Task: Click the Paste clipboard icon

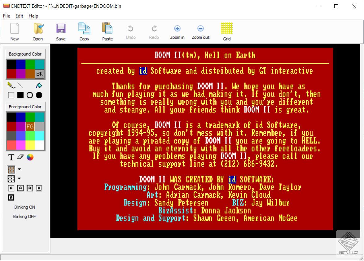Action: (107, 32)
